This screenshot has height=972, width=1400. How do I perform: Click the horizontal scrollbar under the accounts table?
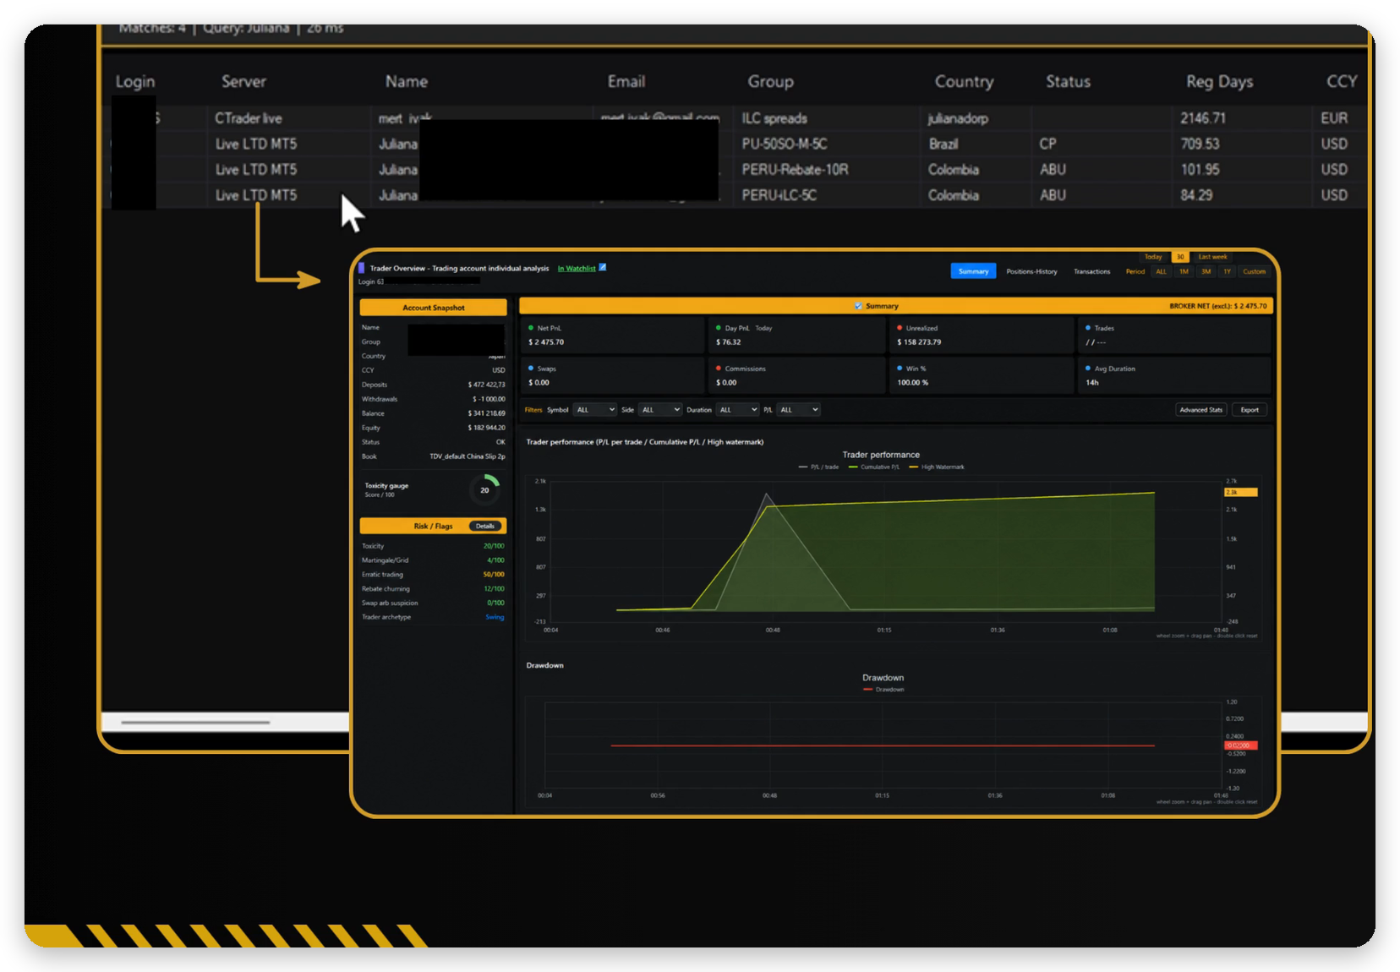click(195, 723)
